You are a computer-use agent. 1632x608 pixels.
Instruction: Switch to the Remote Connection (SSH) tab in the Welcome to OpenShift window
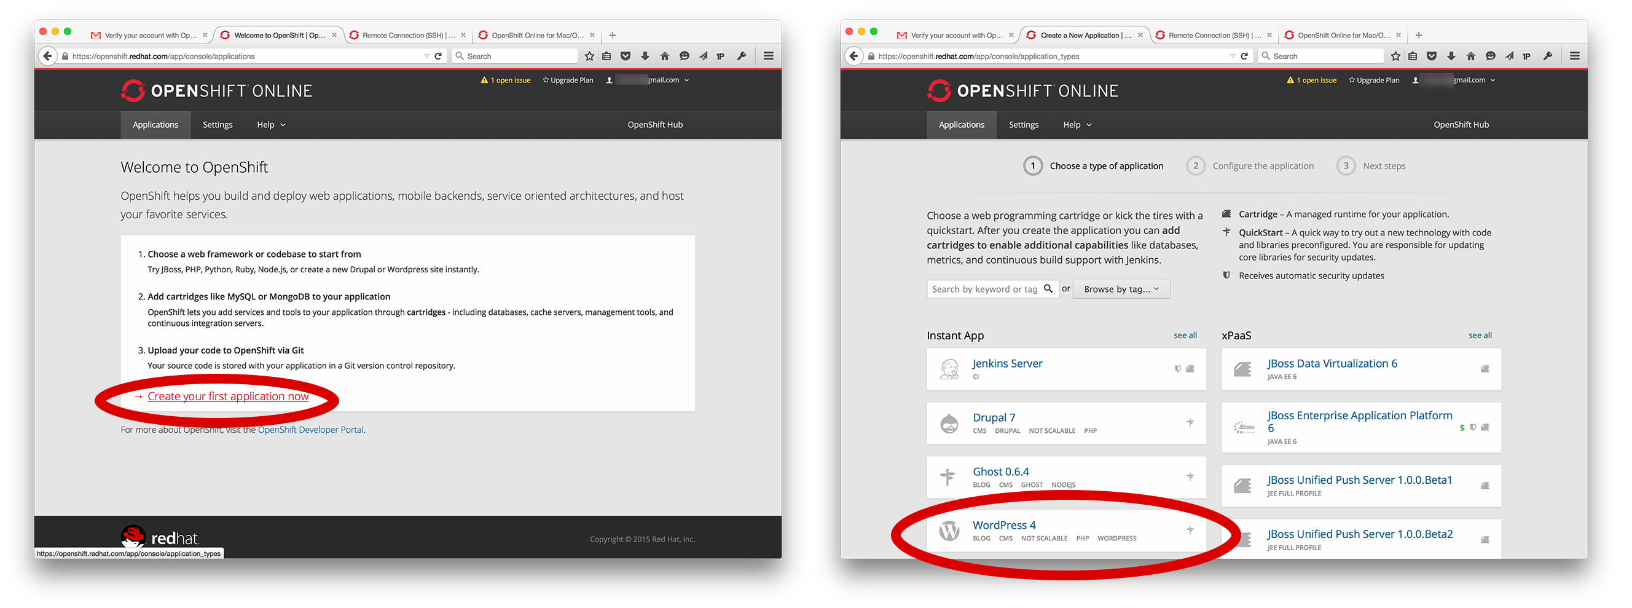tap(407, 36)
